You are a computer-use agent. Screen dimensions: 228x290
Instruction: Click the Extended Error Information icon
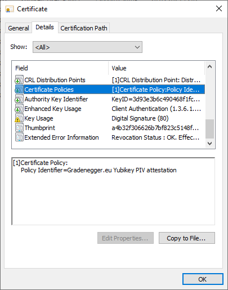(x=19, y=137)
